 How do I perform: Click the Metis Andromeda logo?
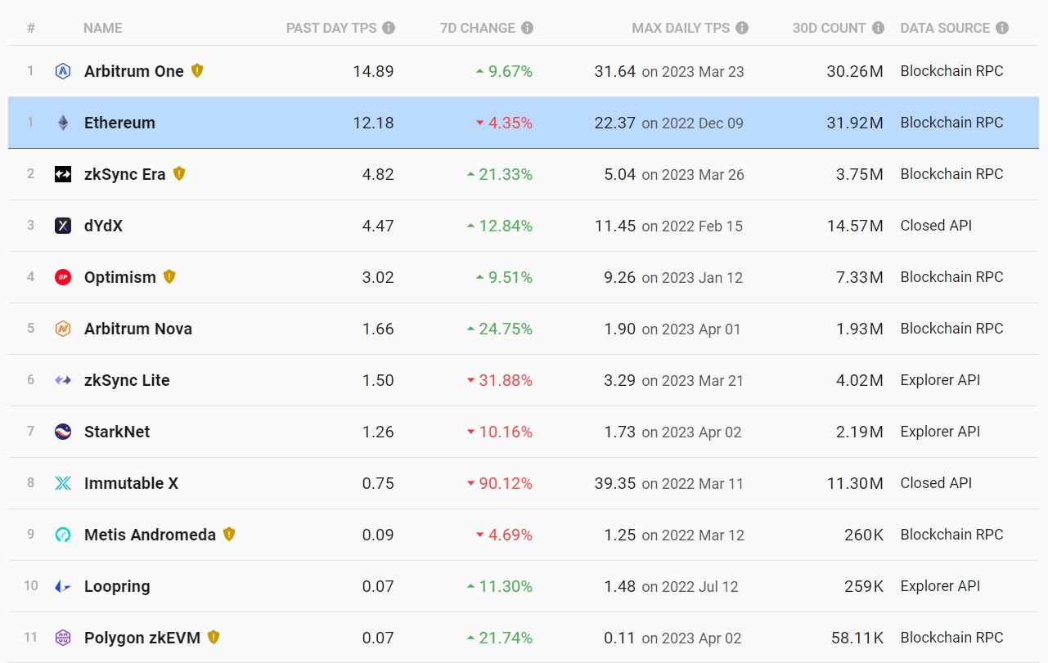point(63,535)
